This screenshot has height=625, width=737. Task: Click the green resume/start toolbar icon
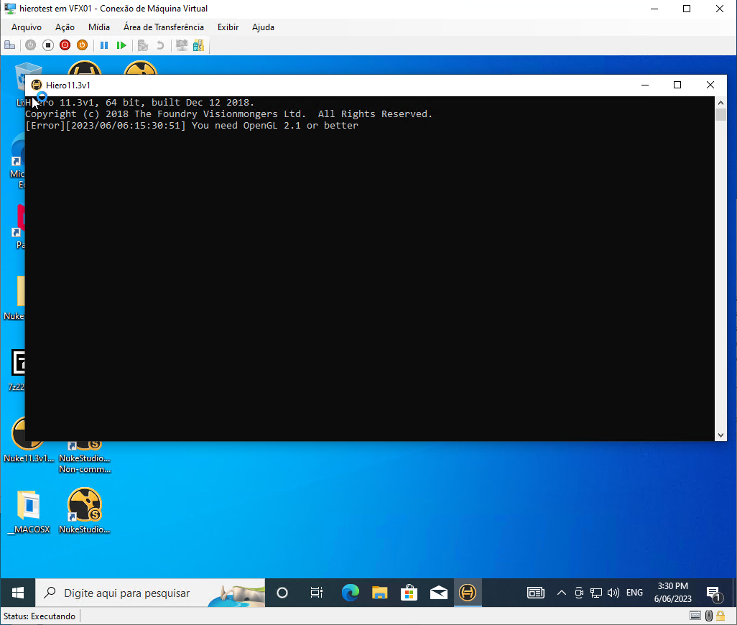pos(121,45)
